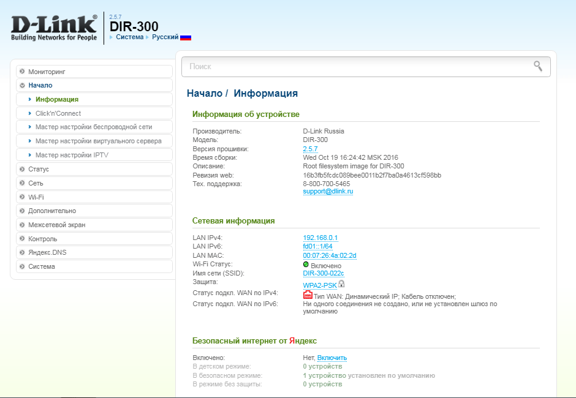Open Мастер настройки беспроводной сети

click(94, 127)
